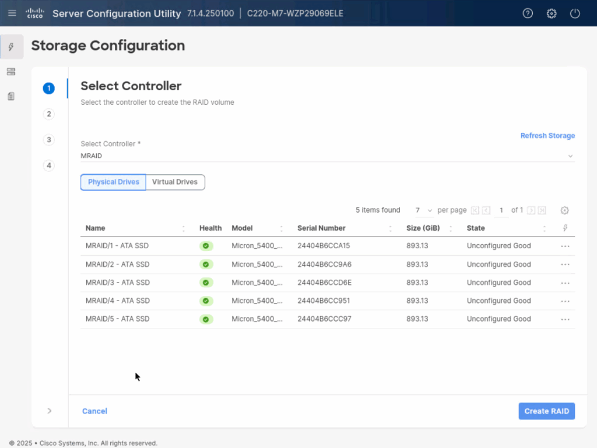Open actions menu for MRAID/2 drive
This screenshot has height=448, width=597.
pos(565,264)
